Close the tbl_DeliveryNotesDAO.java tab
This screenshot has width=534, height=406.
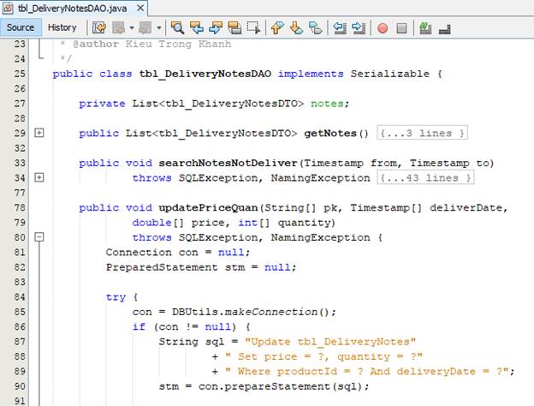coord(140,9)
